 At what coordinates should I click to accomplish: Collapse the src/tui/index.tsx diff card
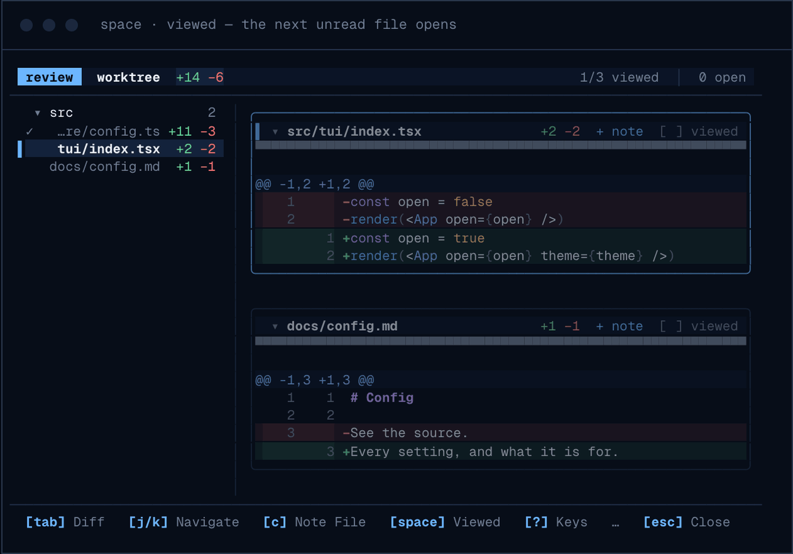pyautogui.click(x=275, y=132)
